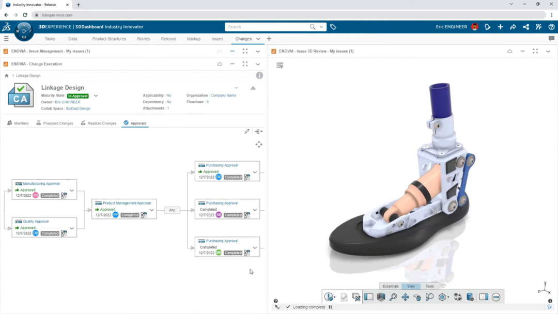This screenshot has height=314, width=558.
Task: Click the search input field
Action: [268, 27]
